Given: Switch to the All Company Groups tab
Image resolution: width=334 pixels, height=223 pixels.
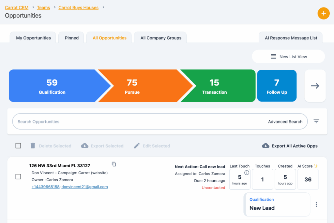Looking at the screenshot, I should click(x=160, y=38).
